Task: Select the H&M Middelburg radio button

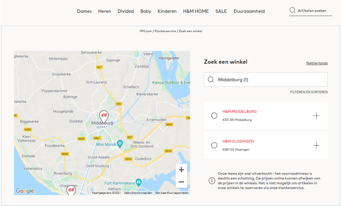Action: pos(214,116)
